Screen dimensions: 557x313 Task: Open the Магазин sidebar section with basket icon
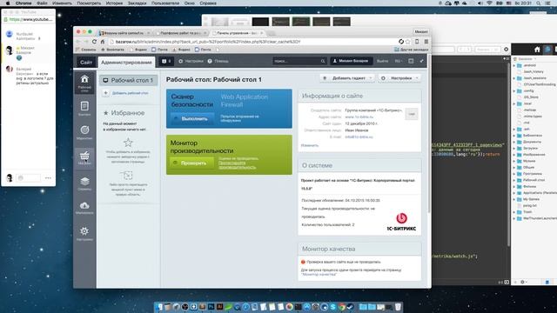[84, 157]
